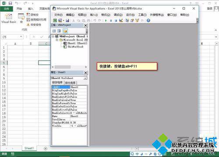The height and width of the screenshot is (157, 219).
Task: Open VBA 插入(I) menu
Action: 94,15
